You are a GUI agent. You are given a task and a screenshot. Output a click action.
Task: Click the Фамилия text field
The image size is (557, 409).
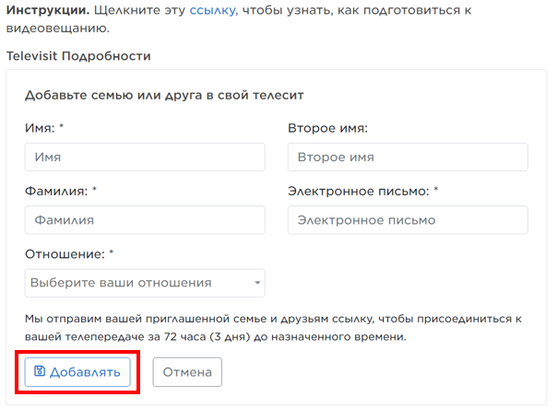[x=145, y=220]
